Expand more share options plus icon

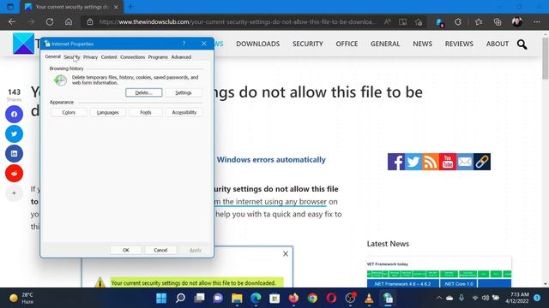click(14, 192)
